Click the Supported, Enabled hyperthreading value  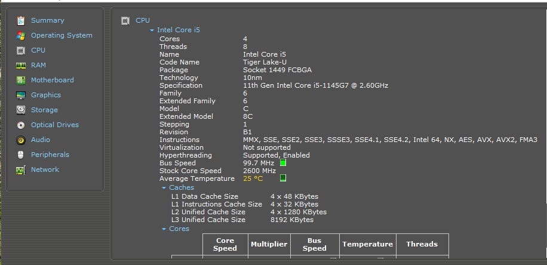point(276,155)
